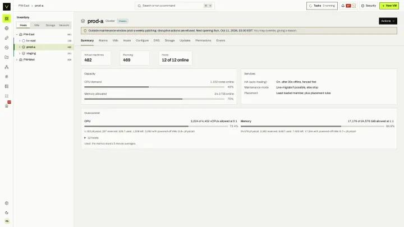Expand the PW-West tree node
The height and width of the screenshot is (227, 404).
click(x=17, y=60)
